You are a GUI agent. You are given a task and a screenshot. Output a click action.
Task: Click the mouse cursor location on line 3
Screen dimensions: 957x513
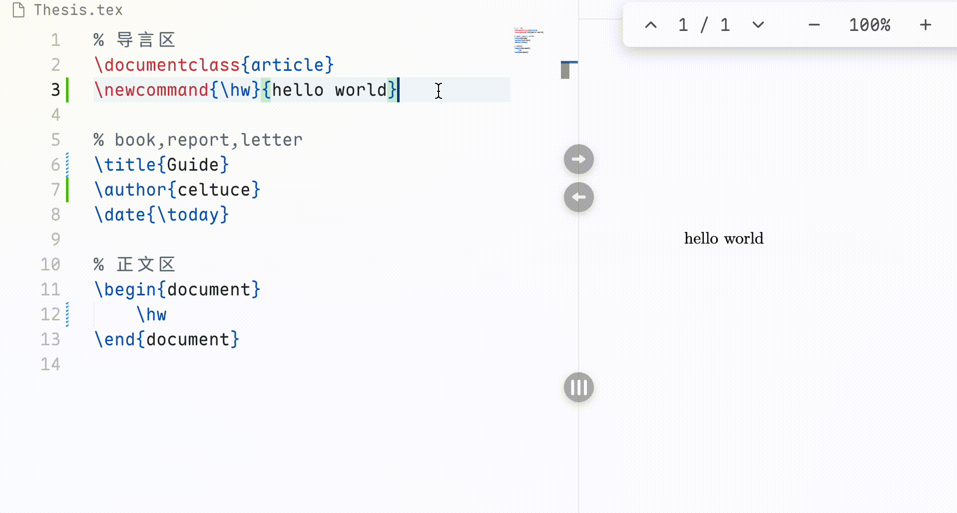click(438, 91)
